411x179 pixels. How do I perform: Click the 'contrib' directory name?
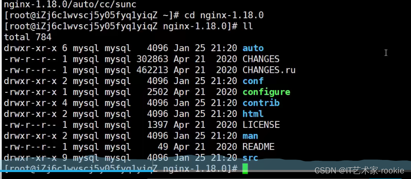point(261,103)
